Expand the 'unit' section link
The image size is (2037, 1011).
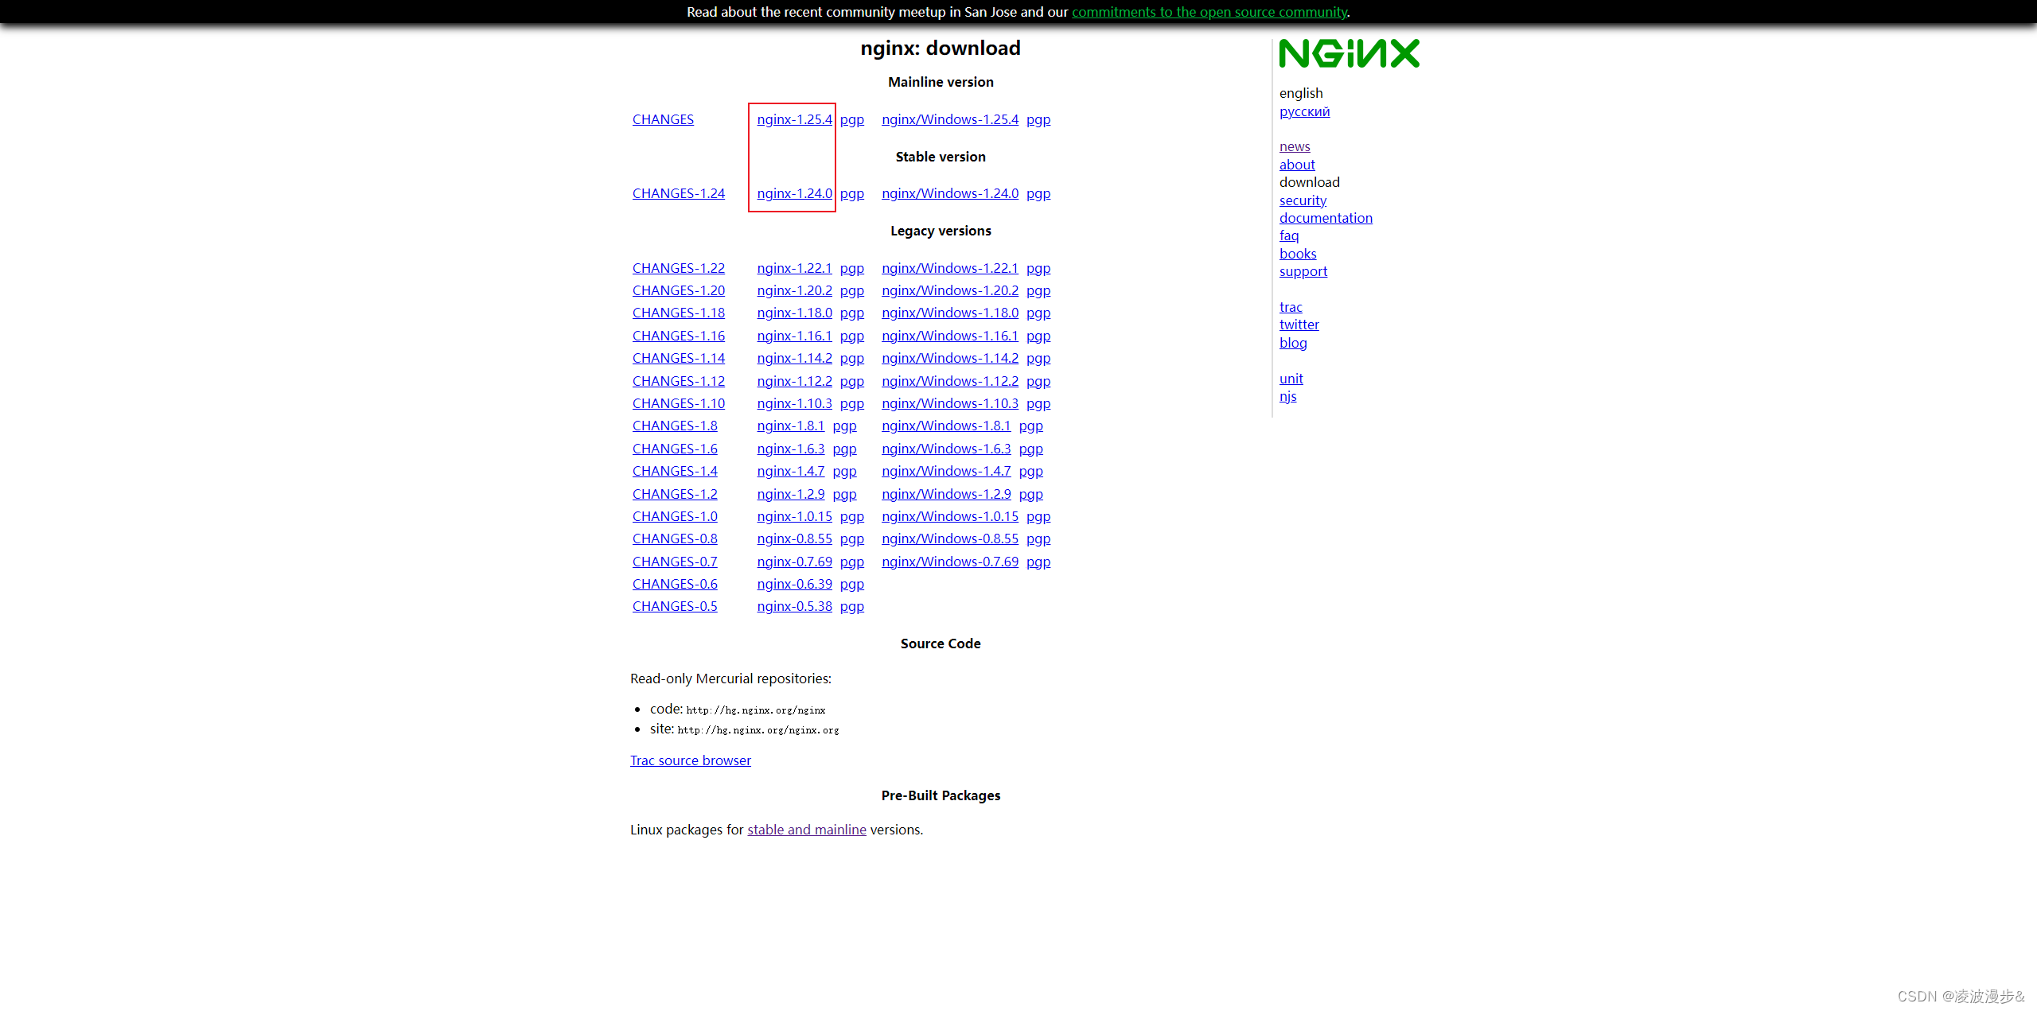click(1290, 378)
